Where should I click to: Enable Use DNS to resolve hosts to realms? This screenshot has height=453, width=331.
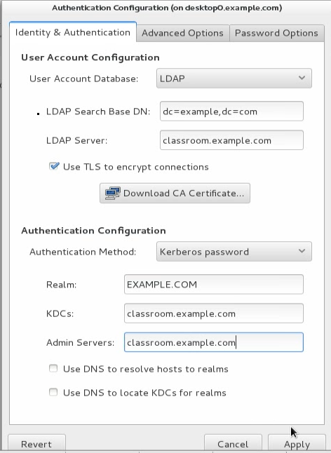coord(53,368)
